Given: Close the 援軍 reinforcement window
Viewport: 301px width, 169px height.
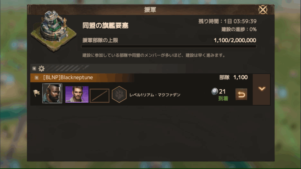Looking at the screenshot, I should pyautogui.click(x=263, y=10).
